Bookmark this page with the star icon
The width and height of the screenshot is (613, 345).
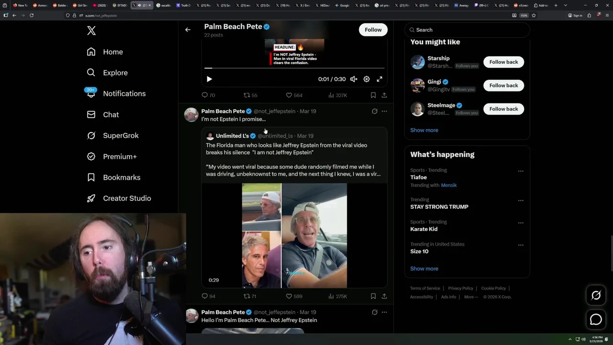click(534, 15)
